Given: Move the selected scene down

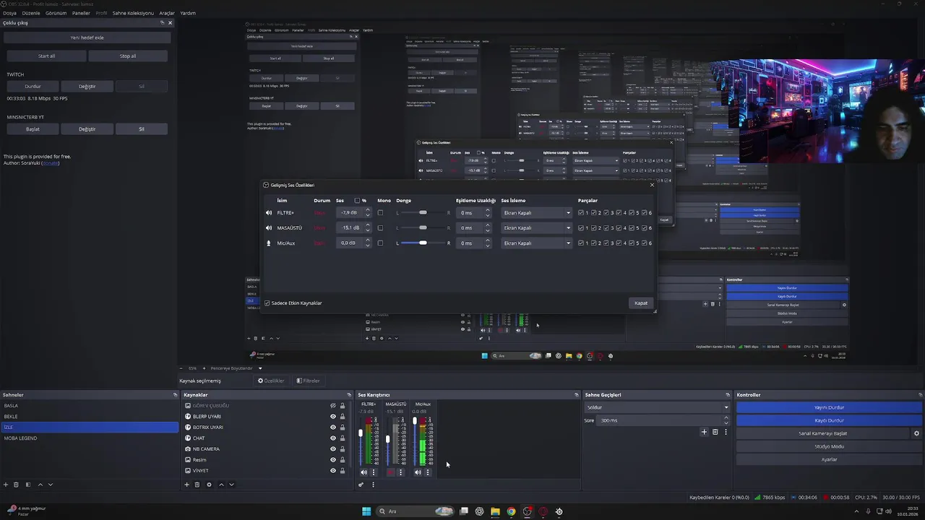Looking at the screenshot, I should coord(51,485).
